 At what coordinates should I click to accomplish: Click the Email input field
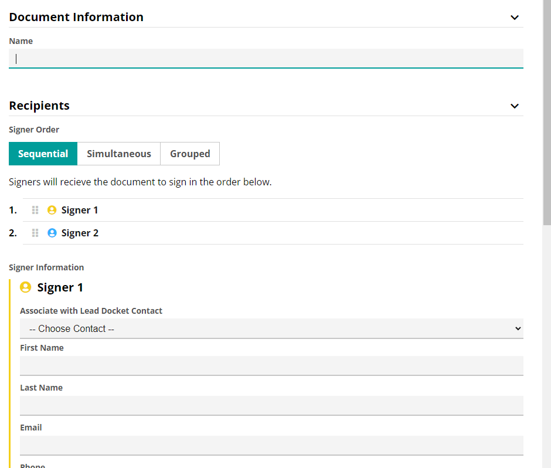click(271, 445)
